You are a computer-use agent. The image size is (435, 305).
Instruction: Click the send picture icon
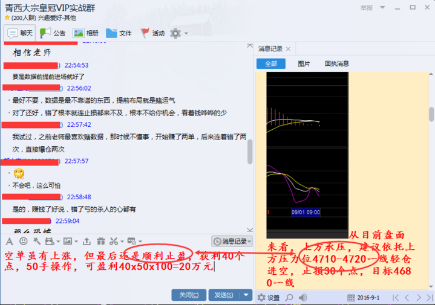67,242
